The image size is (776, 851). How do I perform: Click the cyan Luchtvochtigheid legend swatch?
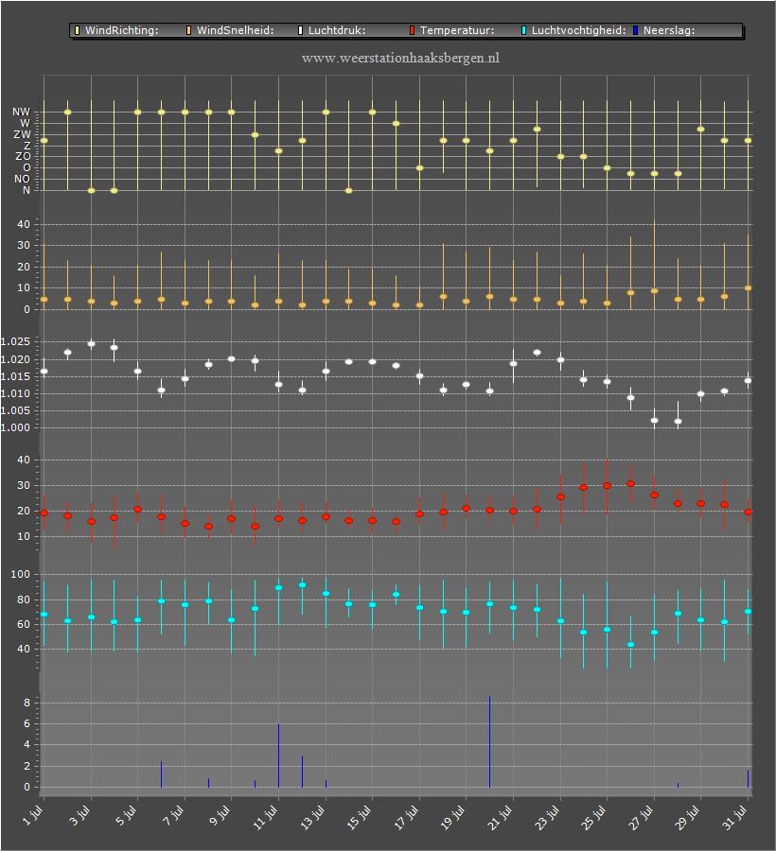click(x=524, y=30)
